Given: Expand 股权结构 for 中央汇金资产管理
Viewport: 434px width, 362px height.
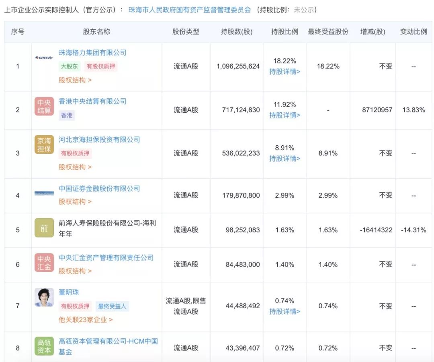Looking at the screenshot, I should [x=75, y=271].
